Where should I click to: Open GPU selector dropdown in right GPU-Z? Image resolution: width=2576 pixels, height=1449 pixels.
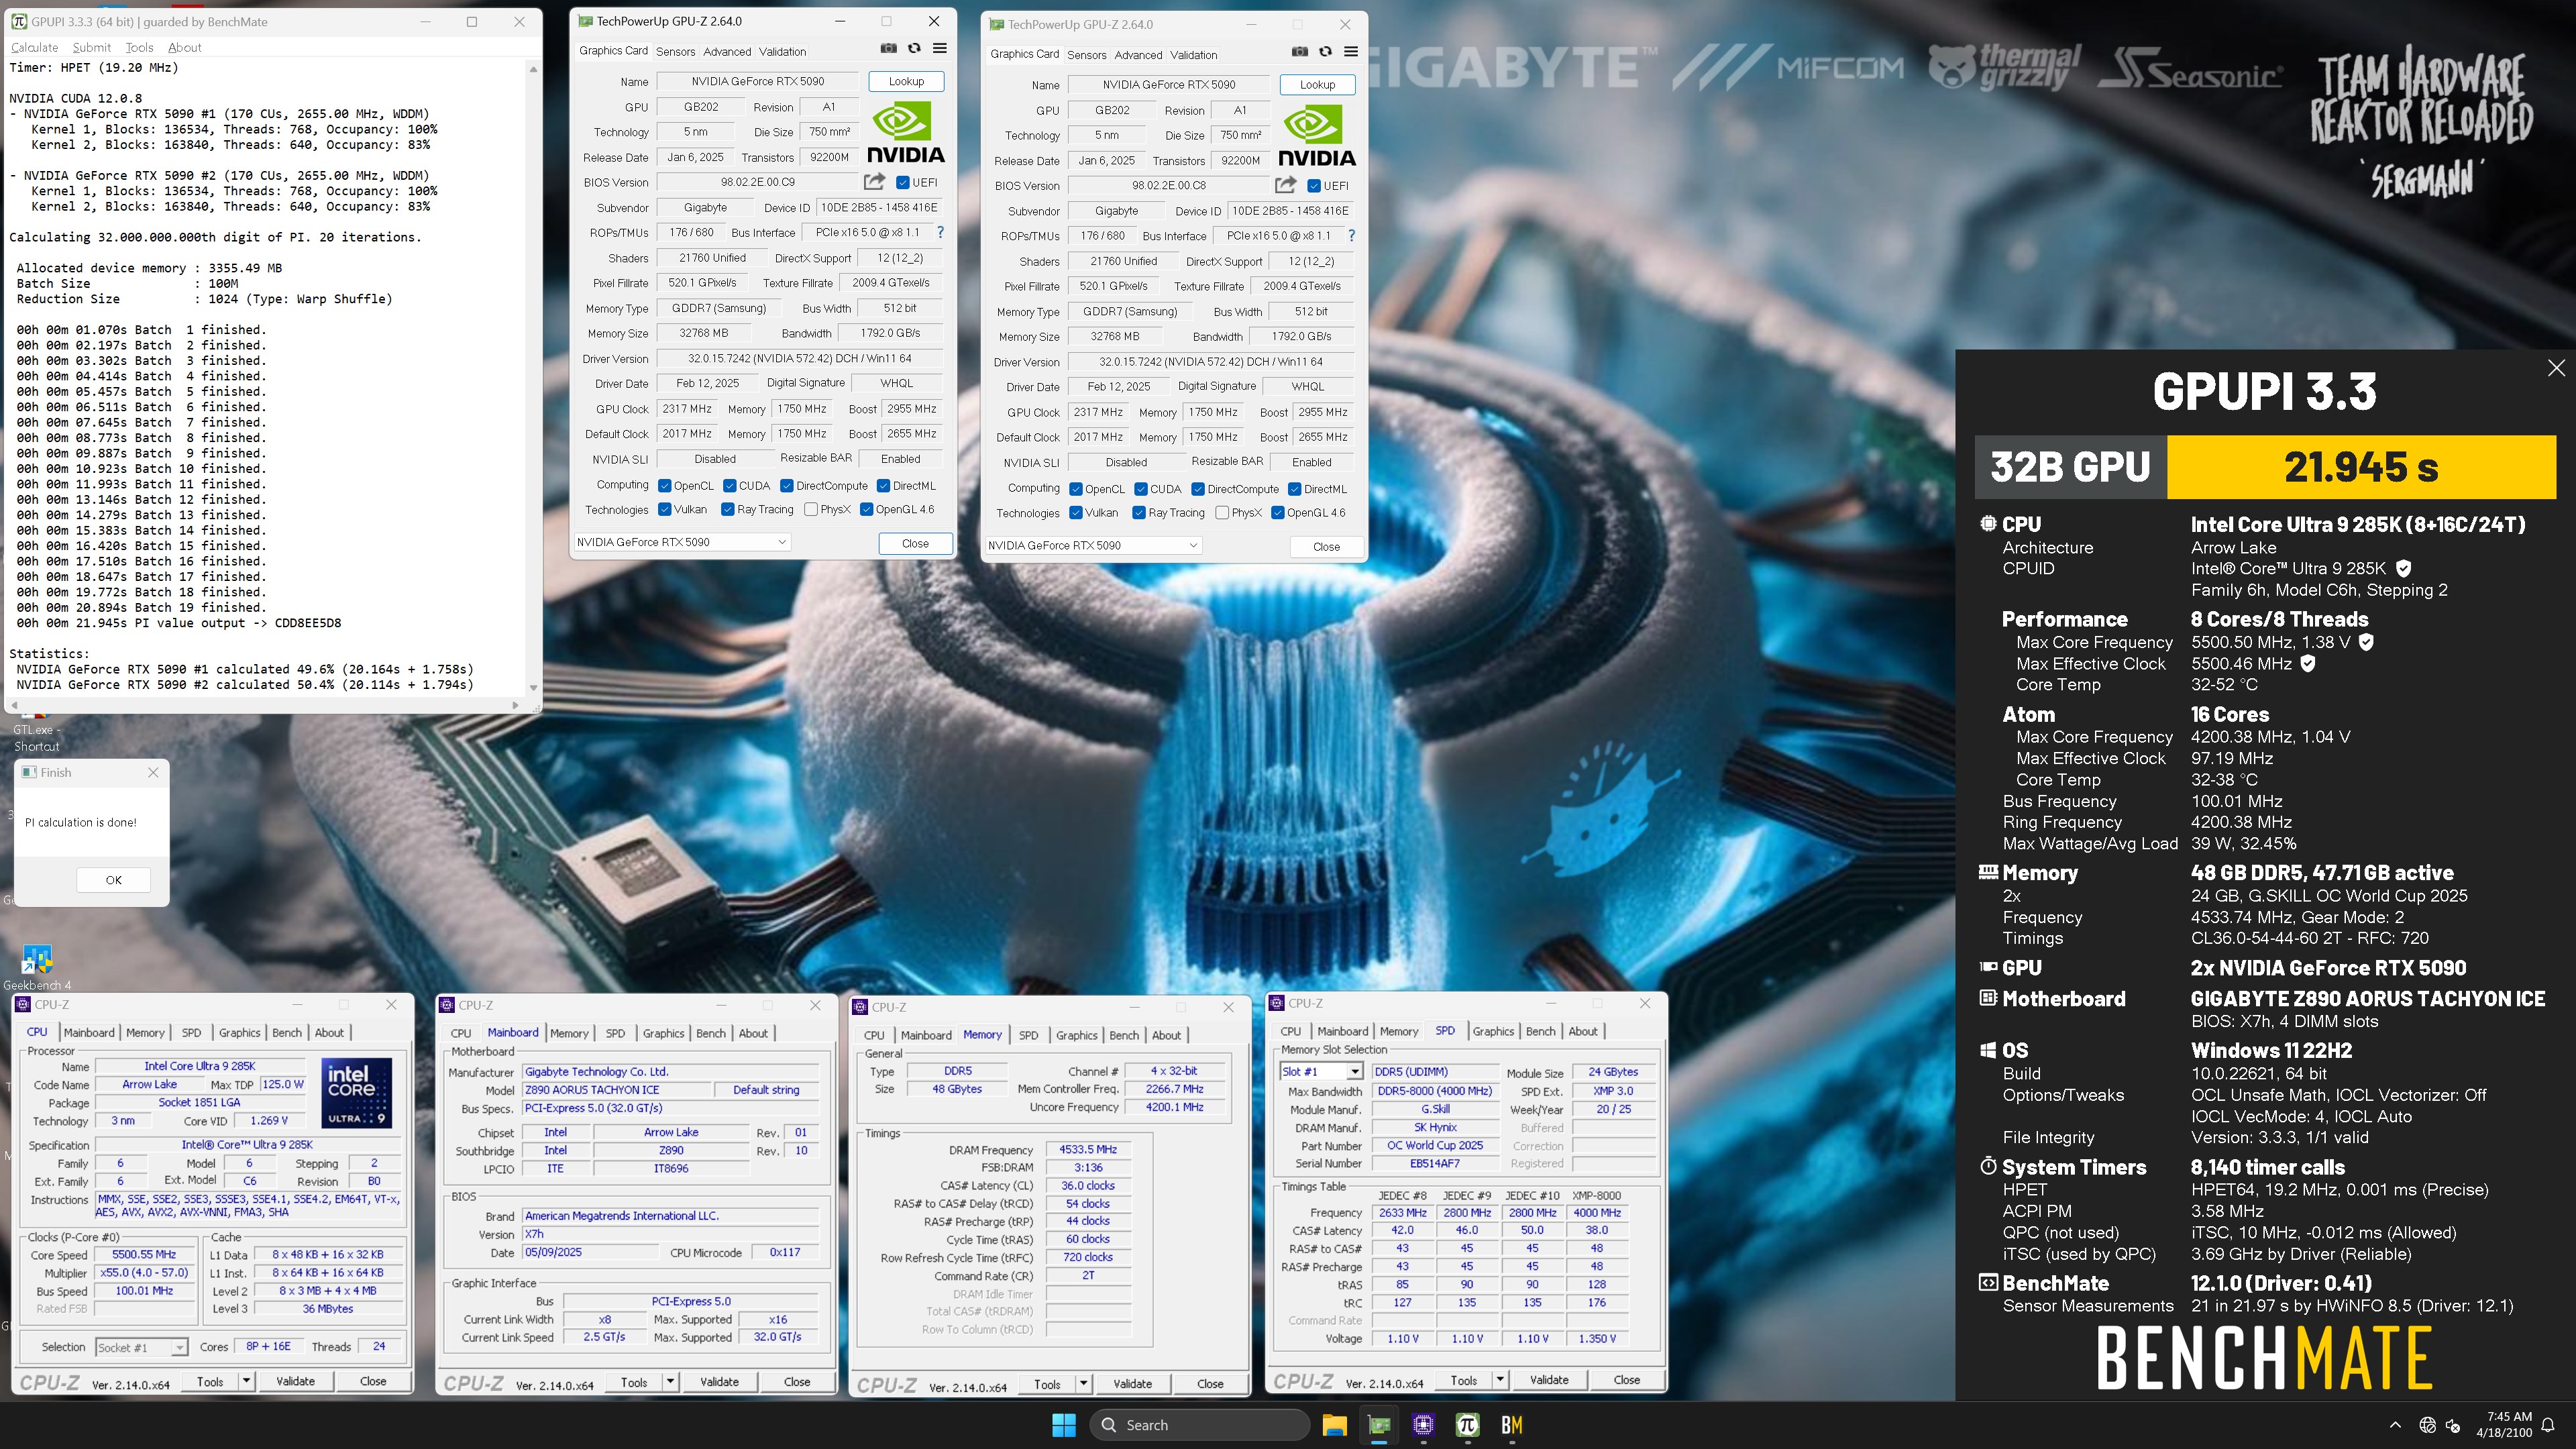1092,545
